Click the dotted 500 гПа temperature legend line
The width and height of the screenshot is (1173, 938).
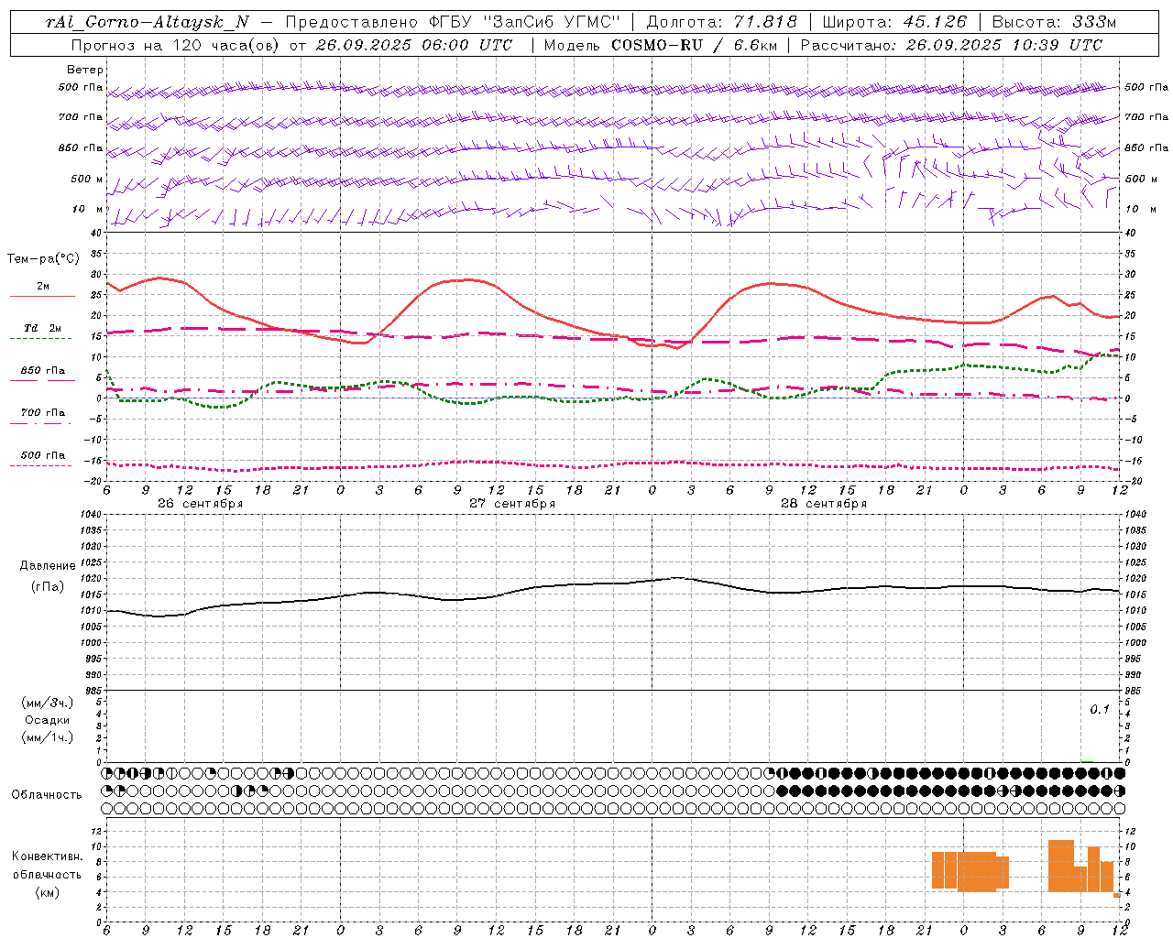[x=41, y=465]
